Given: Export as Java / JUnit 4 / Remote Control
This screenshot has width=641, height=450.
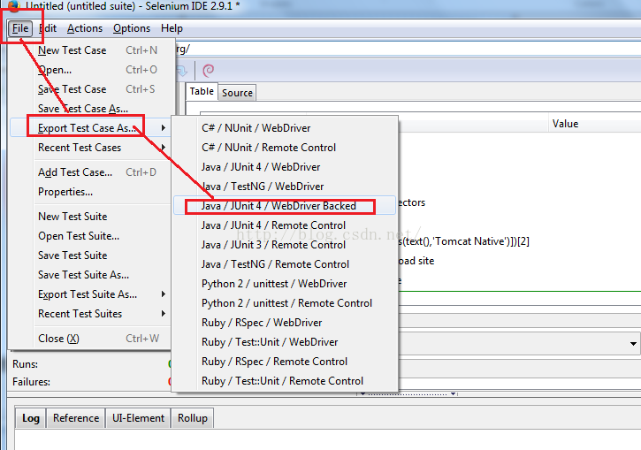Looking at the screenshot, I should click(x=285, y=225).
